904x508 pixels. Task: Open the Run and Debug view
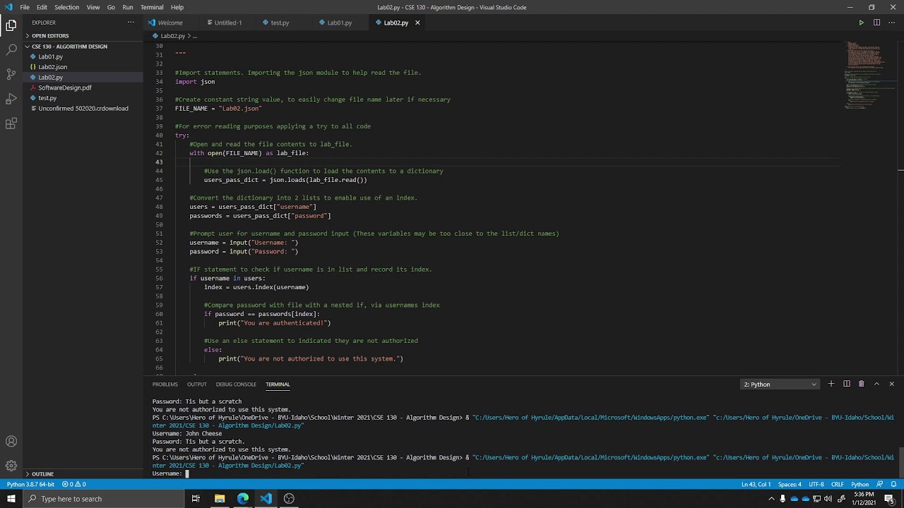[11, 99]
